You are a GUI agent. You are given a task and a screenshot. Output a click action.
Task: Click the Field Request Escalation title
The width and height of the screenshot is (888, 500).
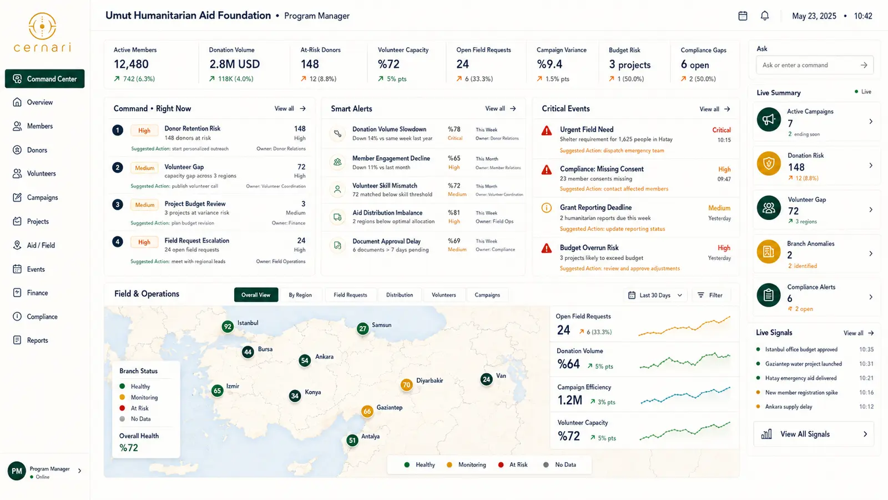pos(197,241)
